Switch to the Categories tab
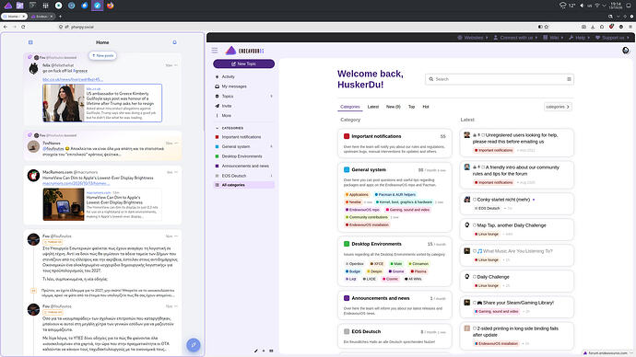 point(350,107)
